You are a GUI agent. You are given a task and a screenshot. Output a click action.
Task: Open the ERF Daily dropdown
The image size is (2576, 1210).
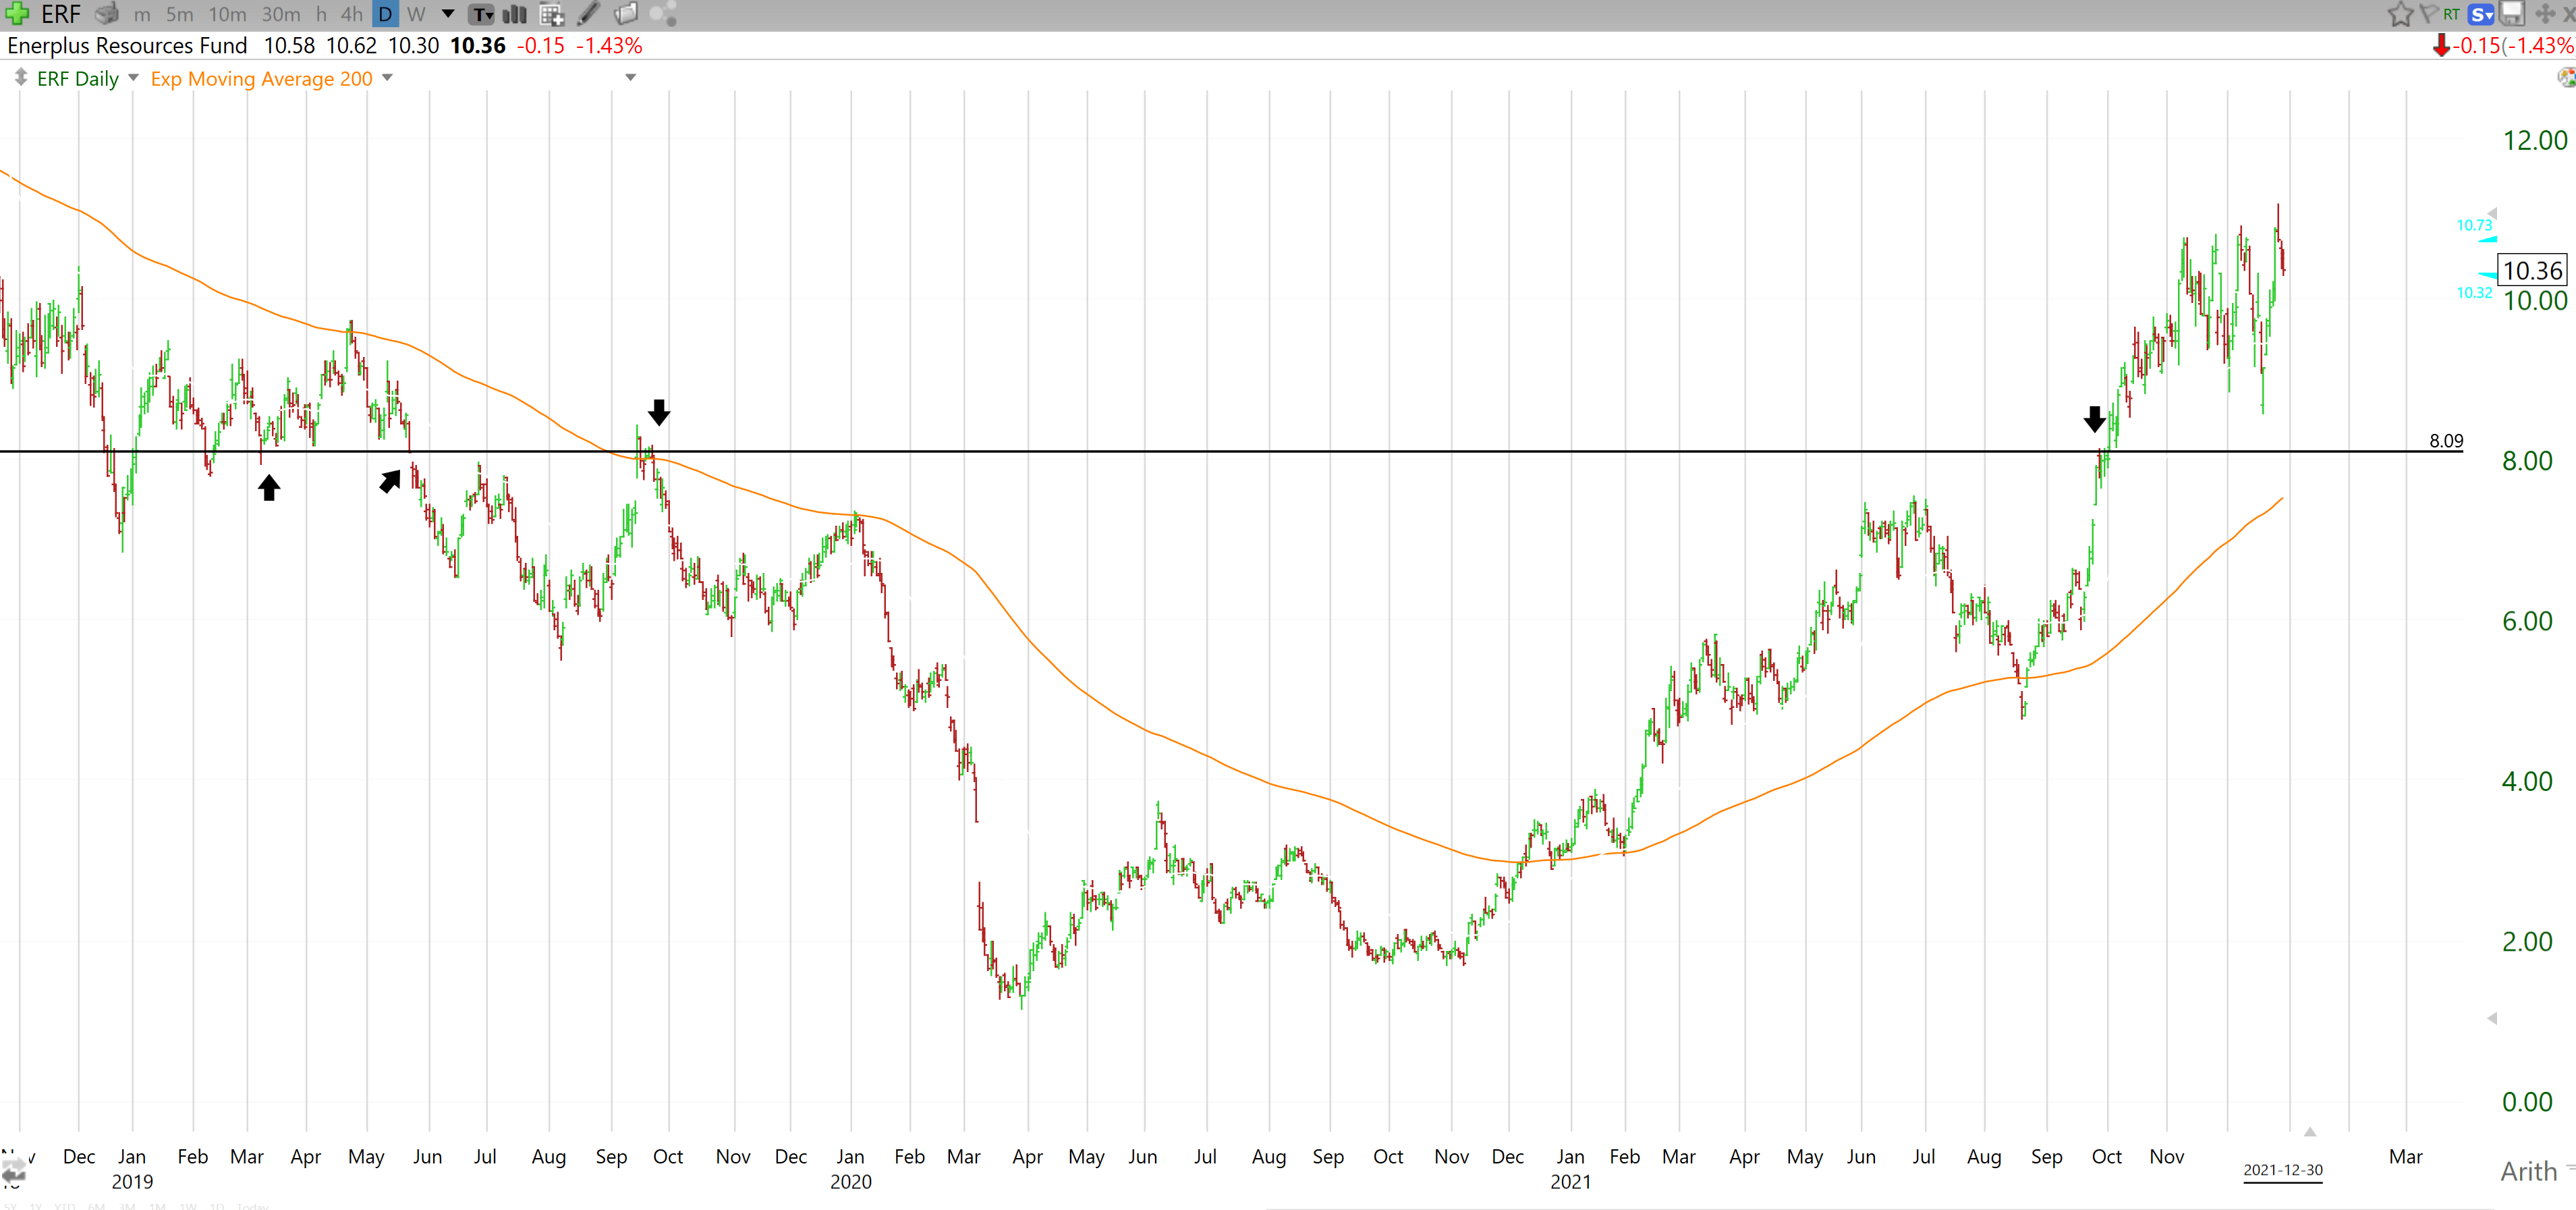133,78
